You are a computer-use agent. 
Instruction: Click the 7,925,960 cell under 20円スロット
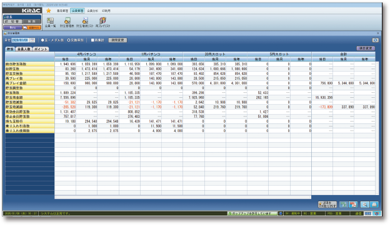point(194,97)
